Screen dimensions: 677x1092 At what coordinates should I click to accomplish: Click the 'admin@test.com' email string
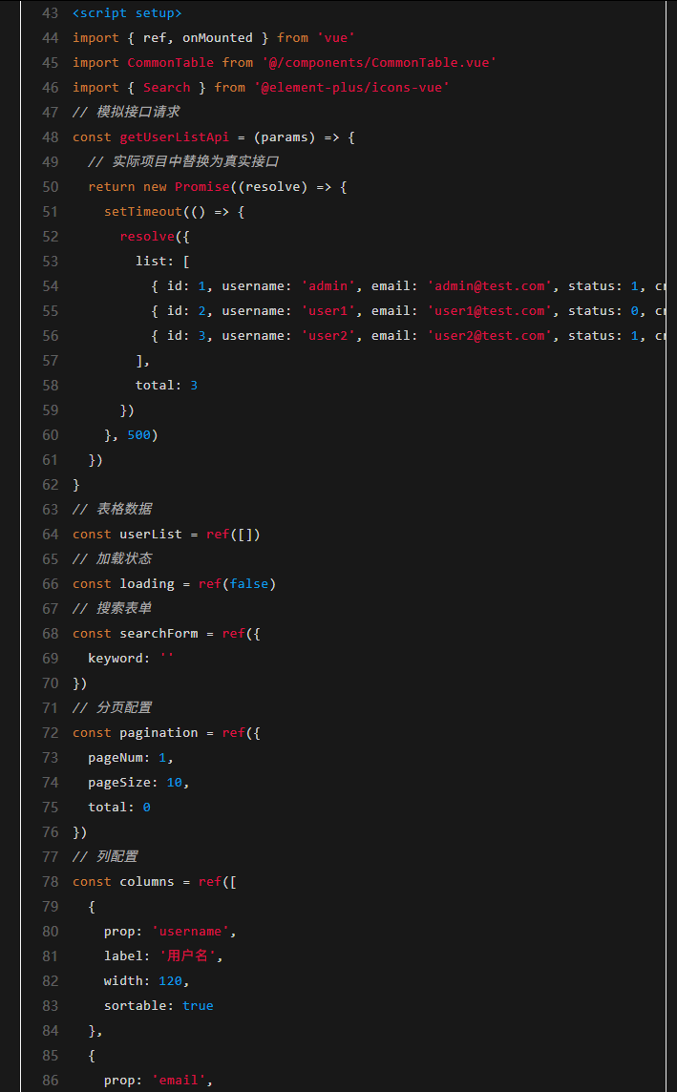pos(491,286)
